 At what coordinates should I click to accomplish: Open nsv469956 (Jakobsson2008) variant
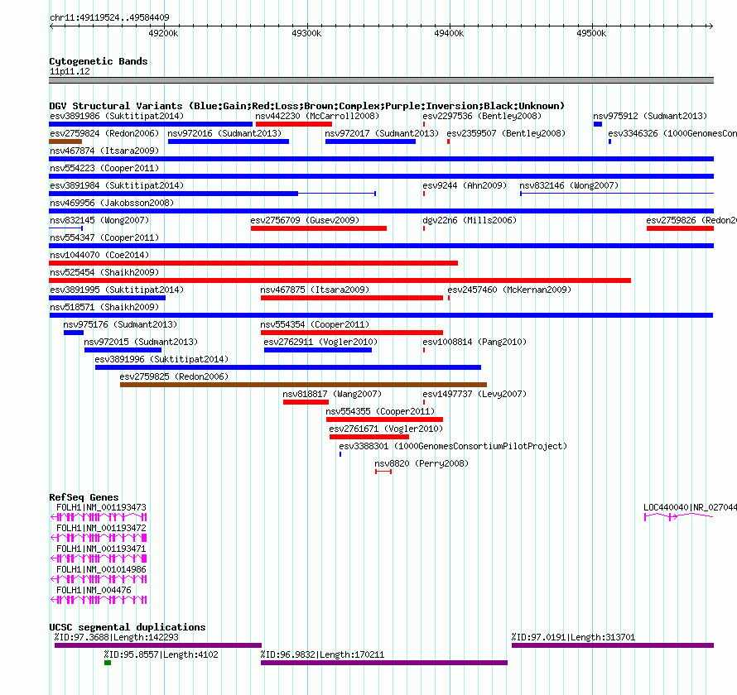(381, 211)
